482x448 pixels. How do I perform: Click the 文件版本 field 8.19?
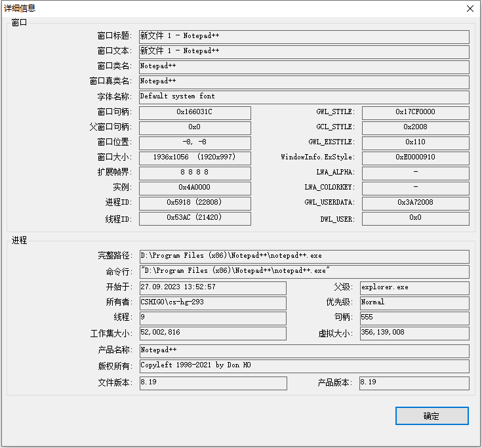tap(213, 383)
